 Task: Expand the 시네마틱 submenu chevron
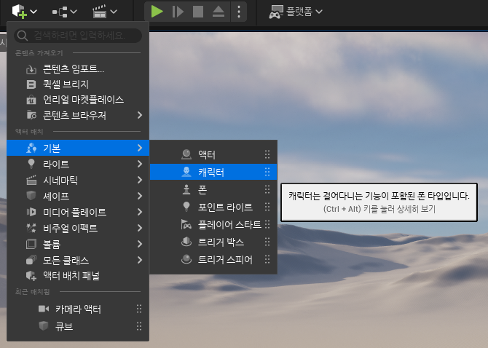click(140, 180)
